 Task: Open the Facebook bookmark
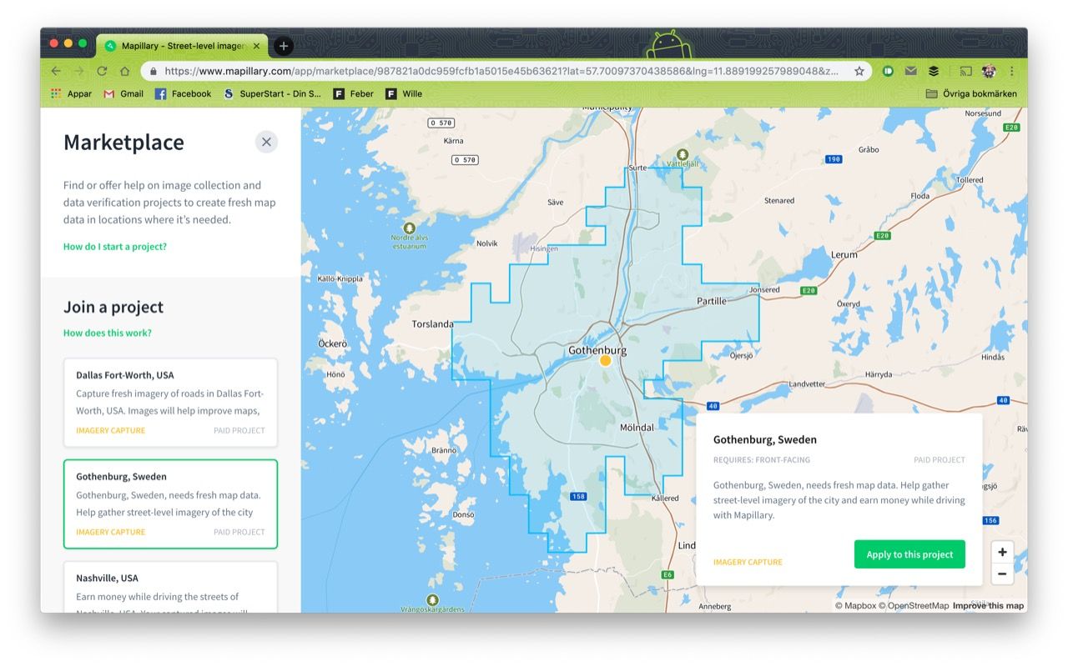click(183, 94)
